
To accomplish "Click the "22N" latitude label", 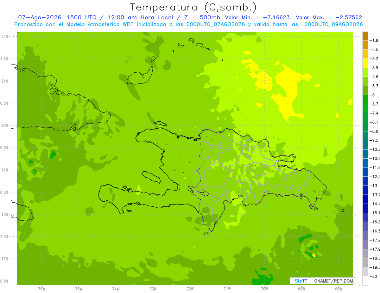I will [x=5, y=37].
